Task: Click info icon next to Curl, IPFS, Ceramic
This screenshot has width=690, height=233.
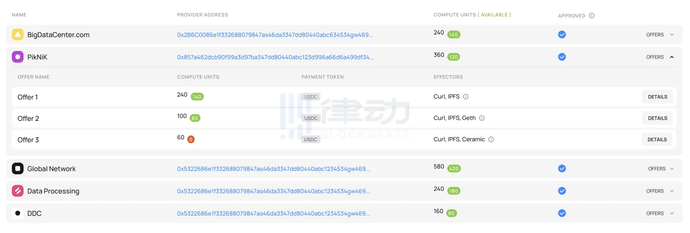Action: 491,140
